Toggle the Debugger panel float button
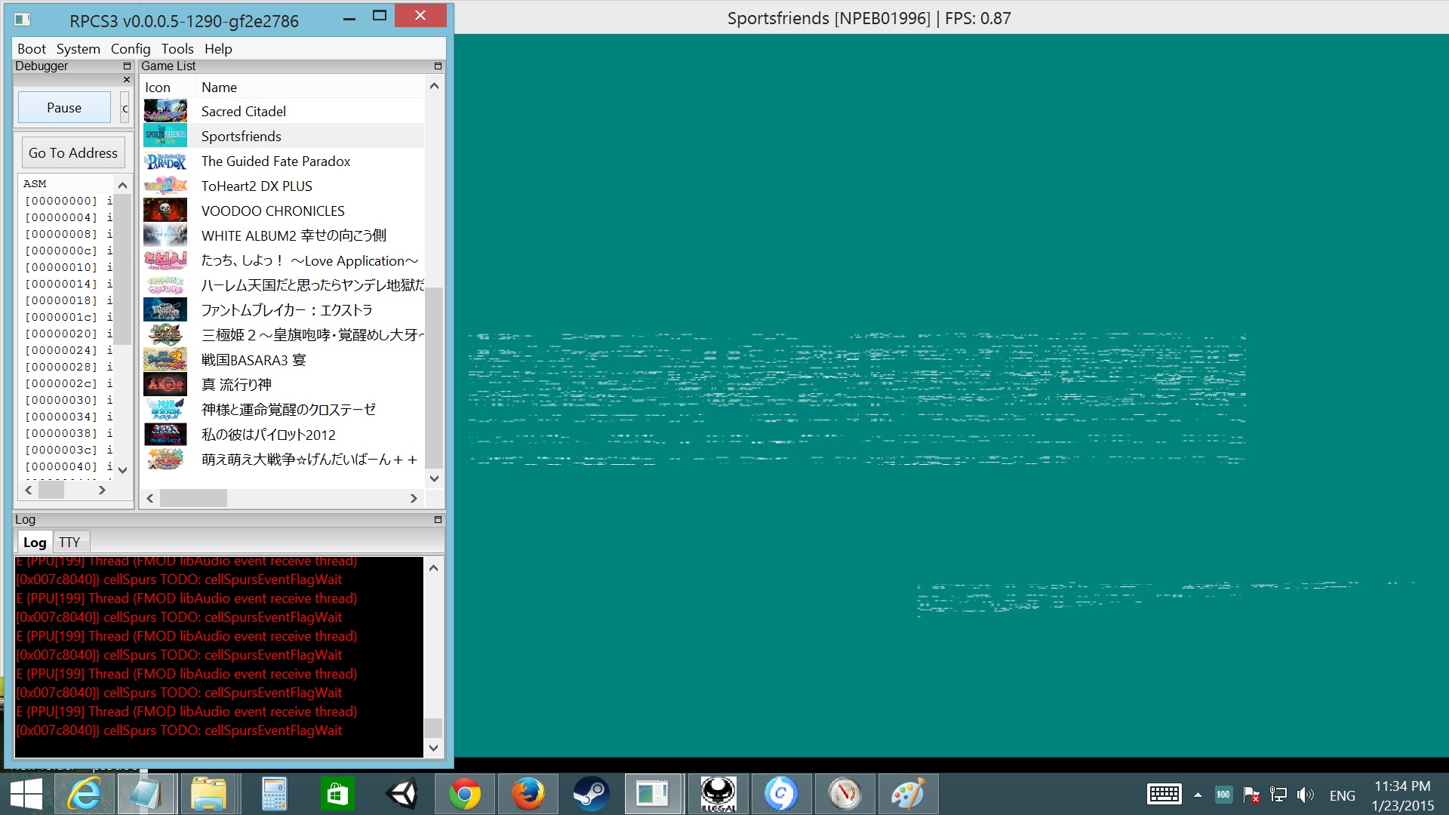This screenshot has width=1449, height=815. click(x=127, y=66)
